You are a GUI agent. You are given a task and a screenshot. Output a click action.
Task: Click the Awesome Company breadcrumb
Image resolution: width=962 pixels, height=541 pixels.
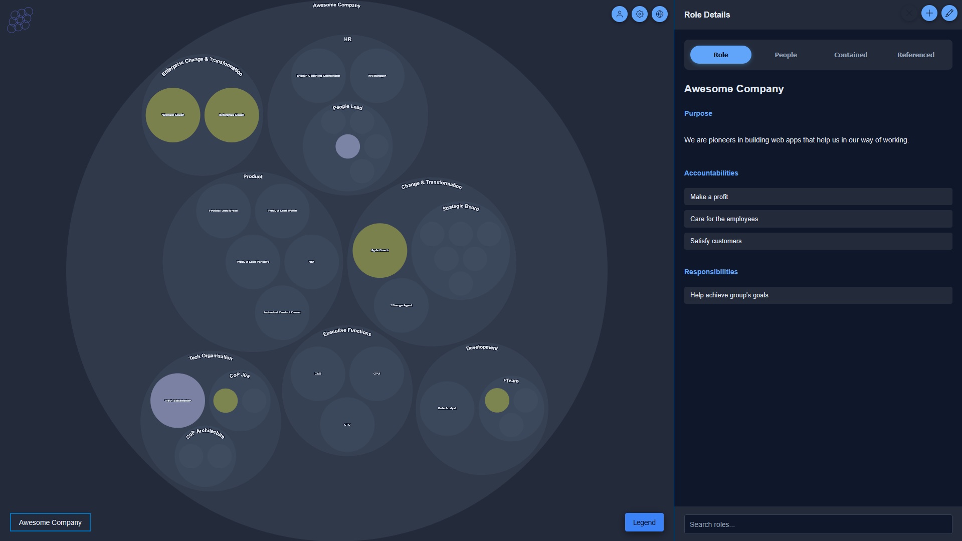click(x=50, y=522)
